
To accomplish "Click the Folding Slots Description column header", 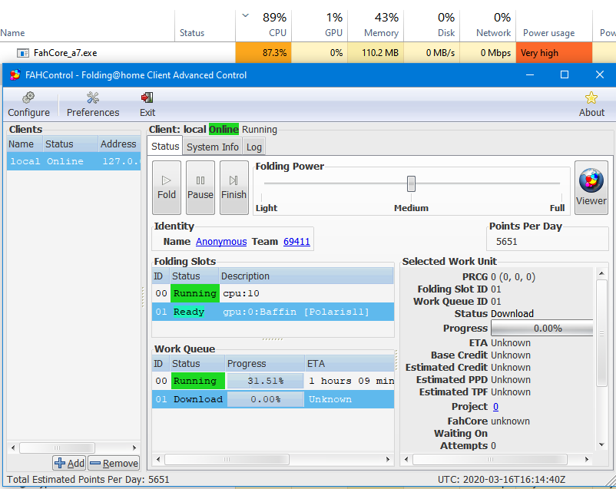I will [306, 276].
